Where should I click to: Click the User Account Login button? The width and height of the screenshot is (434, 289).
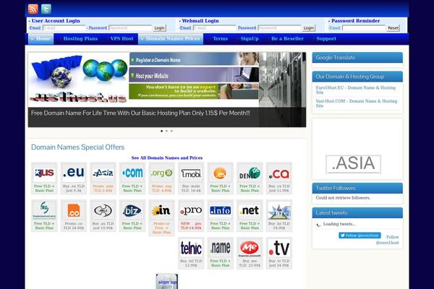point(159,28)
